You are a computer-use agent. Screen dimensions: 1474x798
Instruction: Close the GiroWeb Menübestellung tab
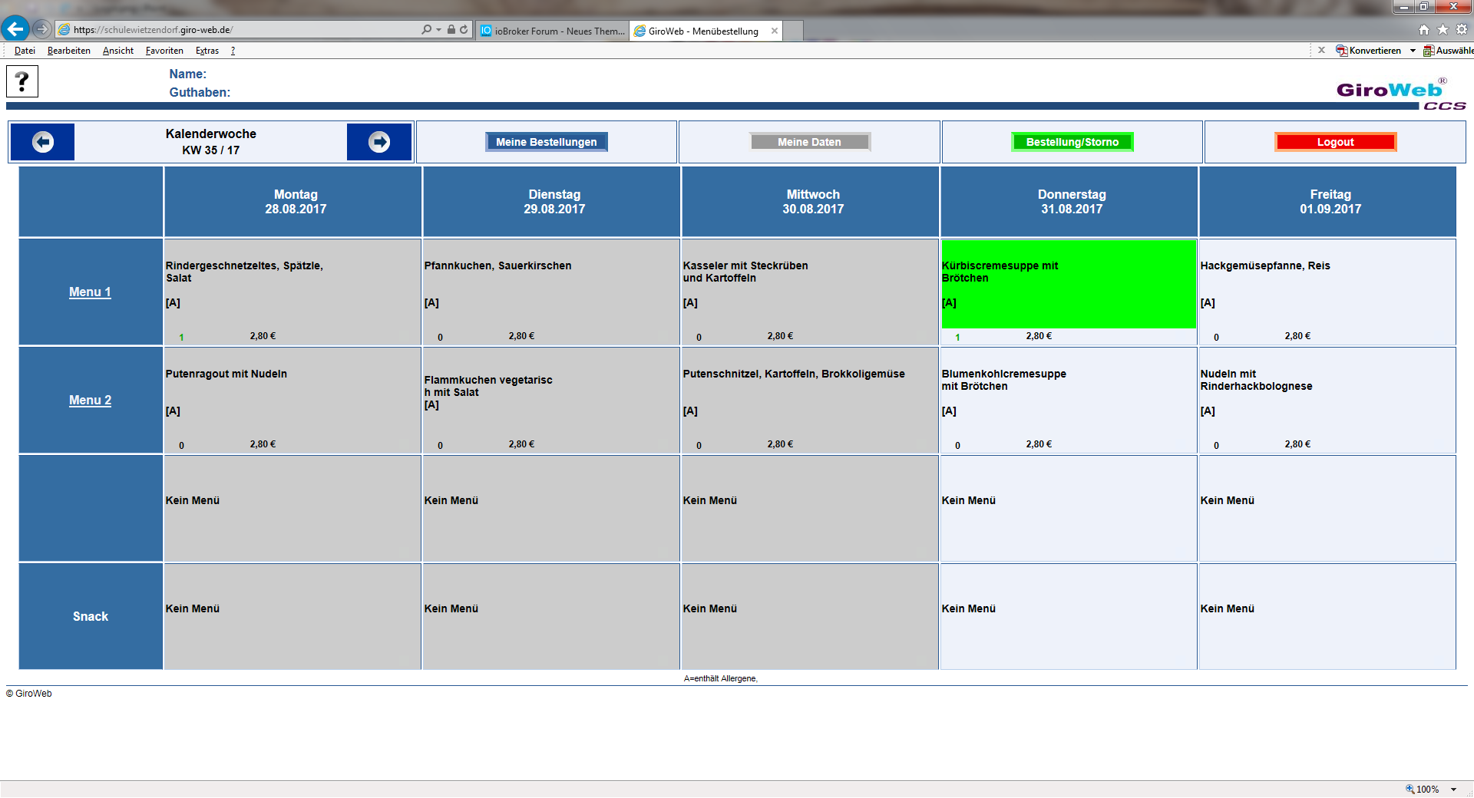point(775,31)
